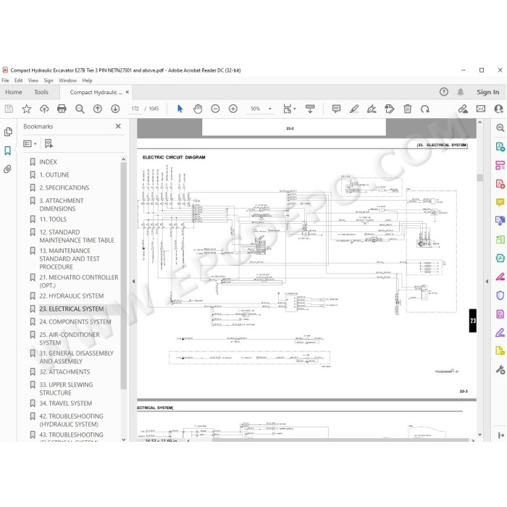507x507 pixels.
Task: Click the upload to cloud icon
Action: 44,109
